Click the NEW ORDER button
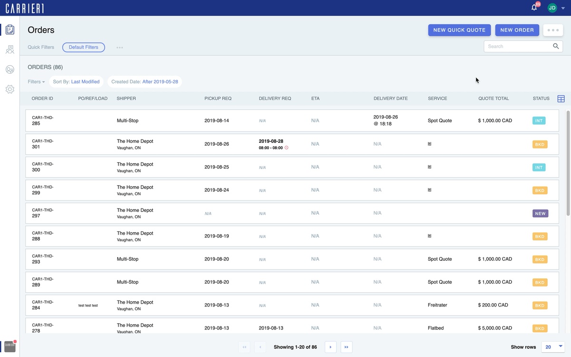Image resolution: width=571 pixels, height=357 pixels. (517, 30)
